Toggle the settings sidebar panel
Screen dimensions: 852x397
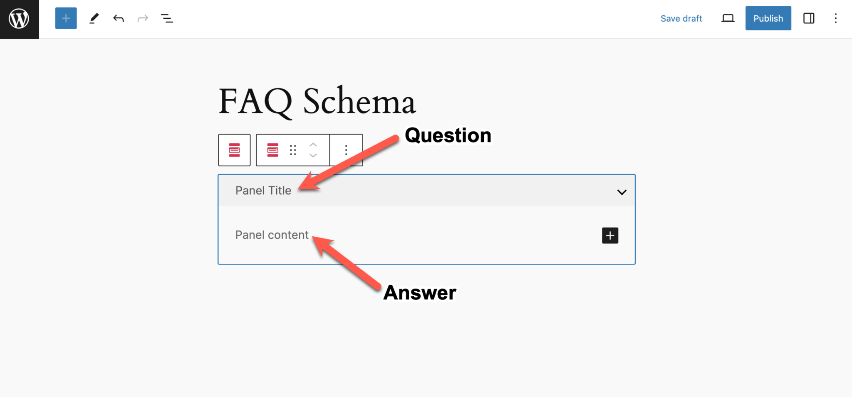pyautogui.click(x=808, y=18)
